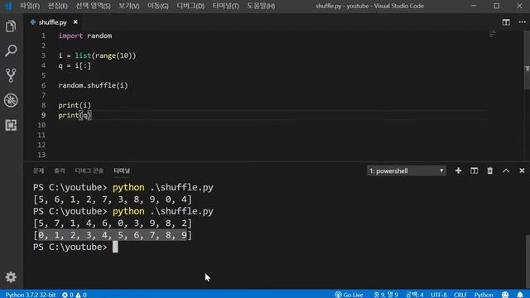The image size is (530, 298).
Task: Open the 이동(G) menu
Action: tap(158, 6)
